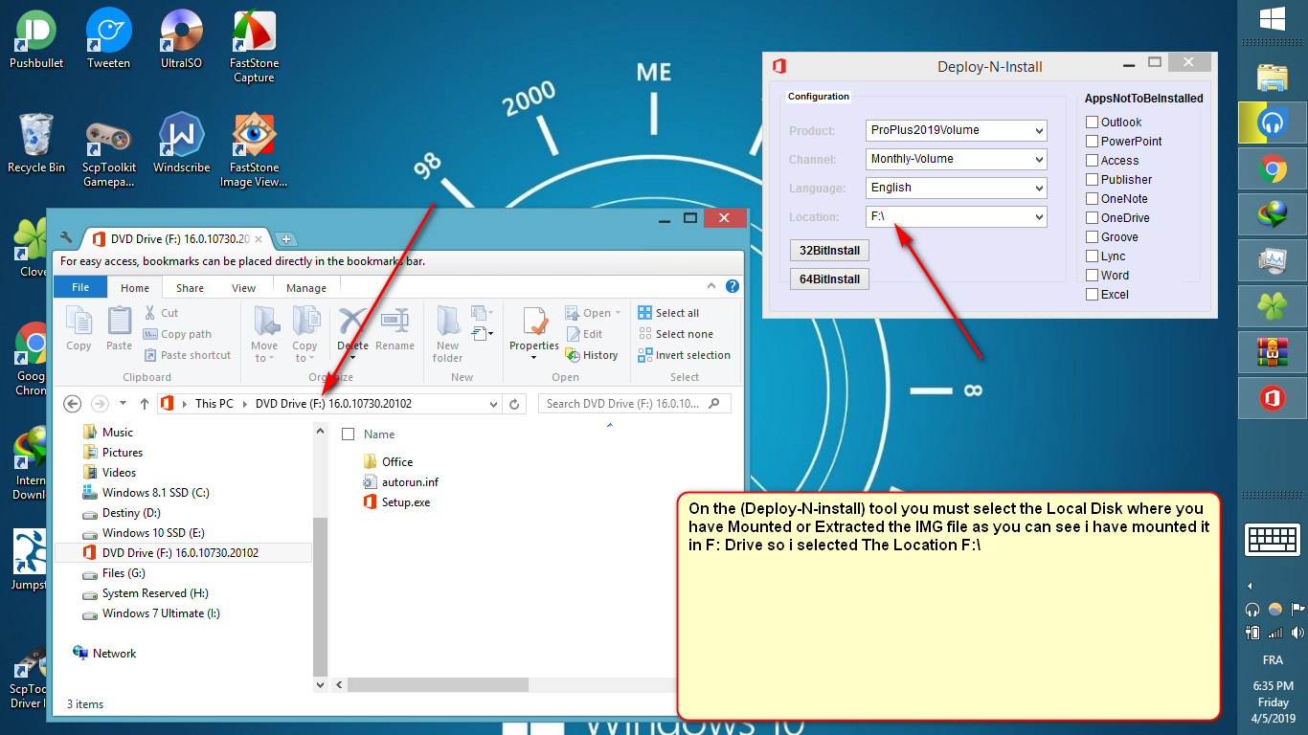Open the Product dropdown showing ProPlus2019Volume

coord(956,130)
